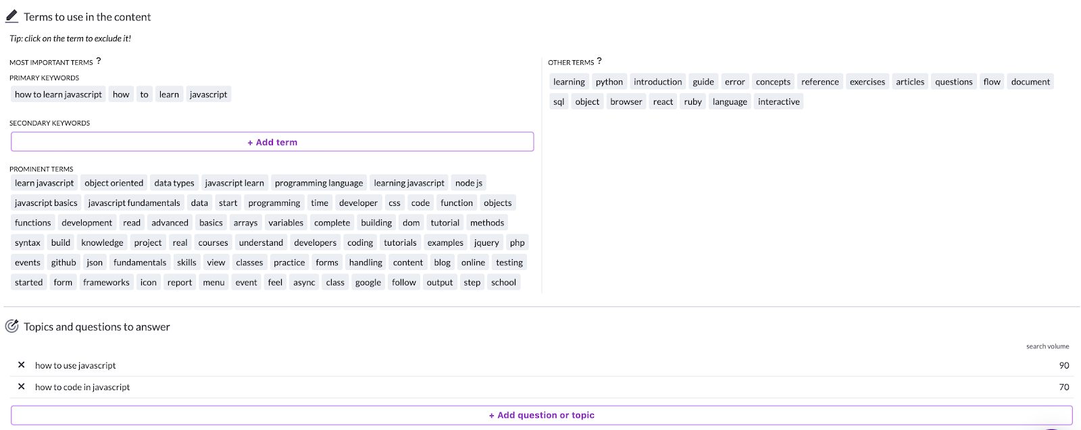This screenshot has height=430, width=1081.
Task: Exclude the primary keyword 'how to learn javascript'
Action: click(x=58, y=95)
